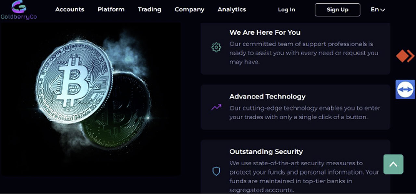The image size is (416, 195).
Task: Expand the En language dropdown
Action: (378, 10)
